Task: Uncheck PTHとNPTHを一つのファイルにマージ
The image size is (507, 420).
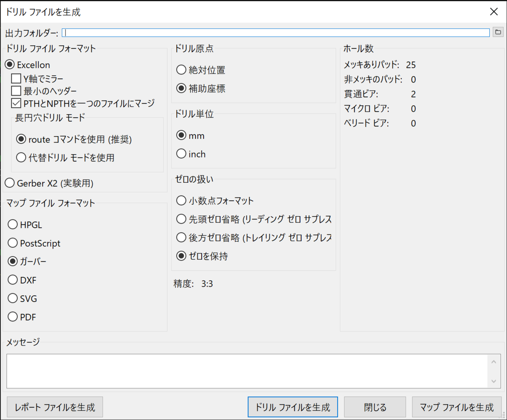Action: pyautogui.click(x=16, y=103)
